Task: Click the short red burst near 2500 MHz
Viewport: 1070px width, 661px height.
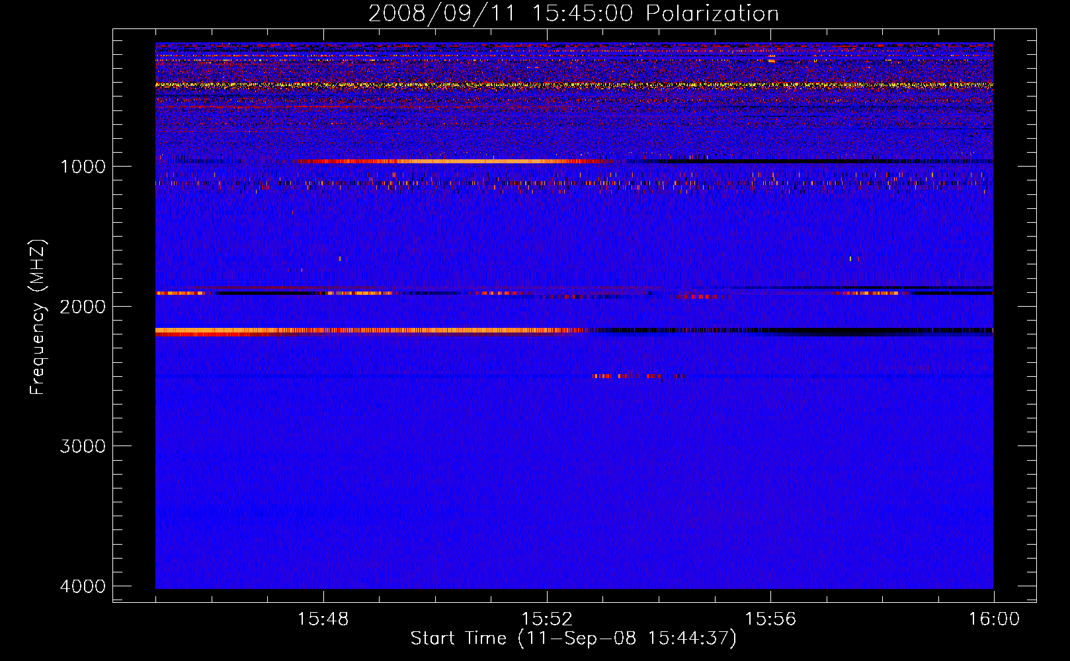Action: (639, 376)
